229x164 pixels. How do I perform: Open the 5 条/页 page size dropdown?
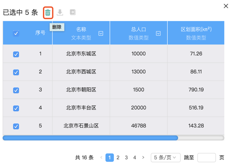166,158
